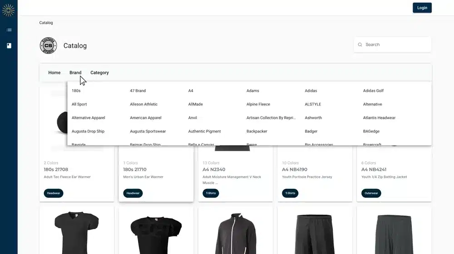Viewport: 454px width, 254px height.
Task: Select Anvil brand
Action: (192, 118)
